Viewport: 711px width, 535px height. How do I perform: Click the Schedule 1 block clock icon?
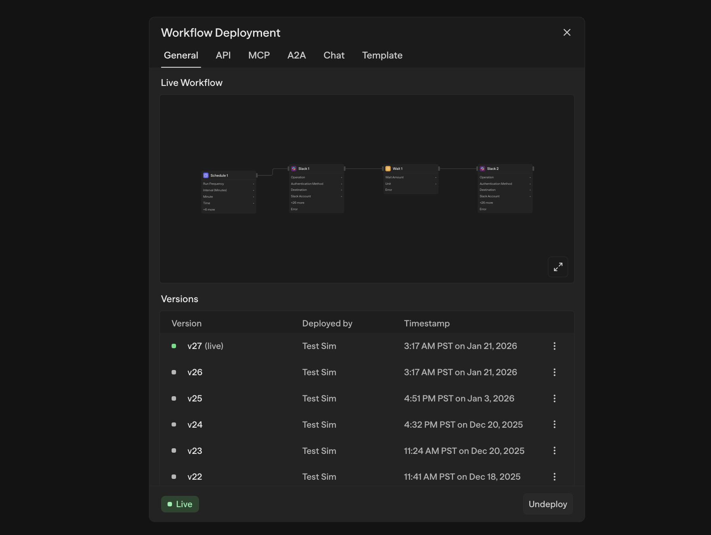(x=206, y=176)
